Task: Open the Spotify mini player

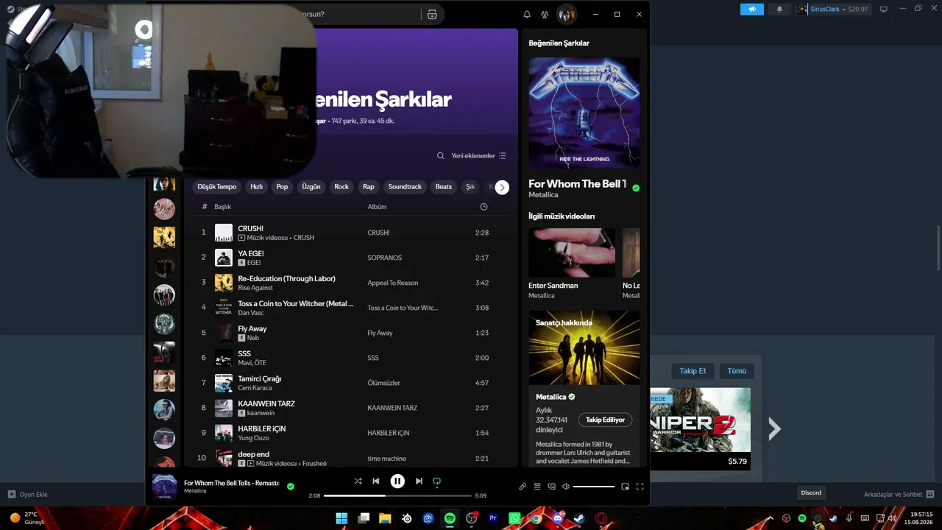Action: click(x=626, y=487)
